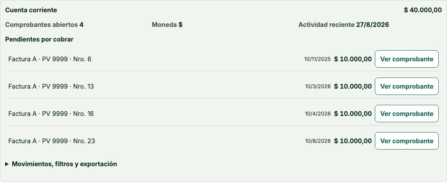Open Ver comprobante for Factura Nro. 23
This screenshot has height=182, width=447.
pos(407,141)
